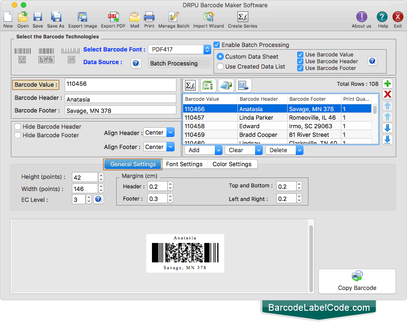
Task: Click the Barcode Header input field
Action: click(x=120, y=99)
